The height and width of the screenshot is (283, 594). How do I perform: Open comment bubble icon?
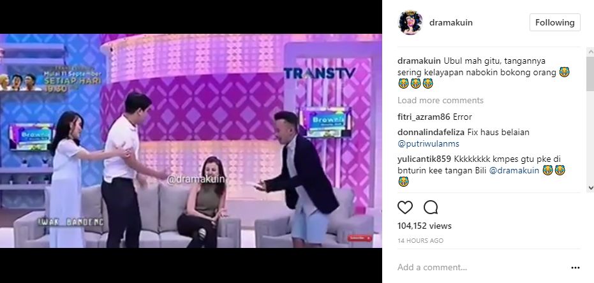[431, 207]
